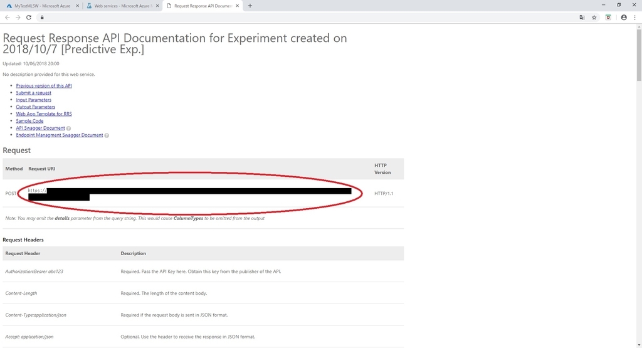Open the API Swagger Document link

pos(40,128)
